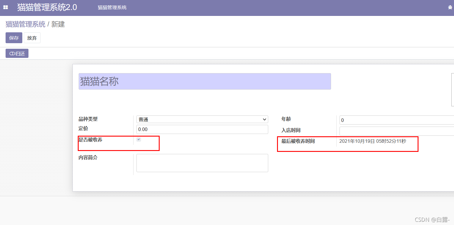Click the 定价 price input field
454x225 pixels.
click(x=202, y=130)
